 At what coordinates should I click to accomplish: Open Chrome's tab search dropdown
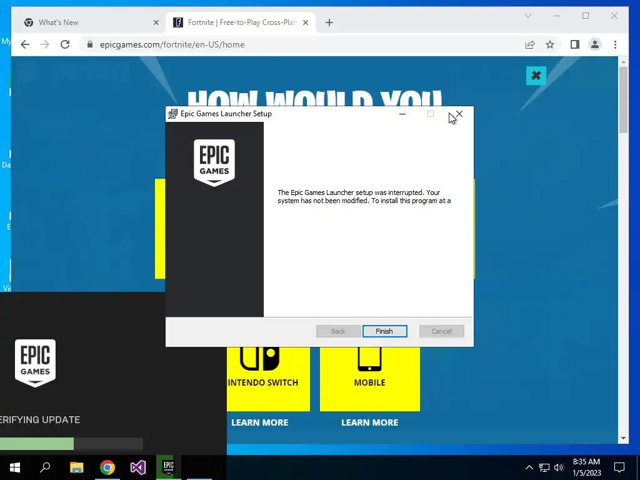pyautogui.click(x=528, y=16)
